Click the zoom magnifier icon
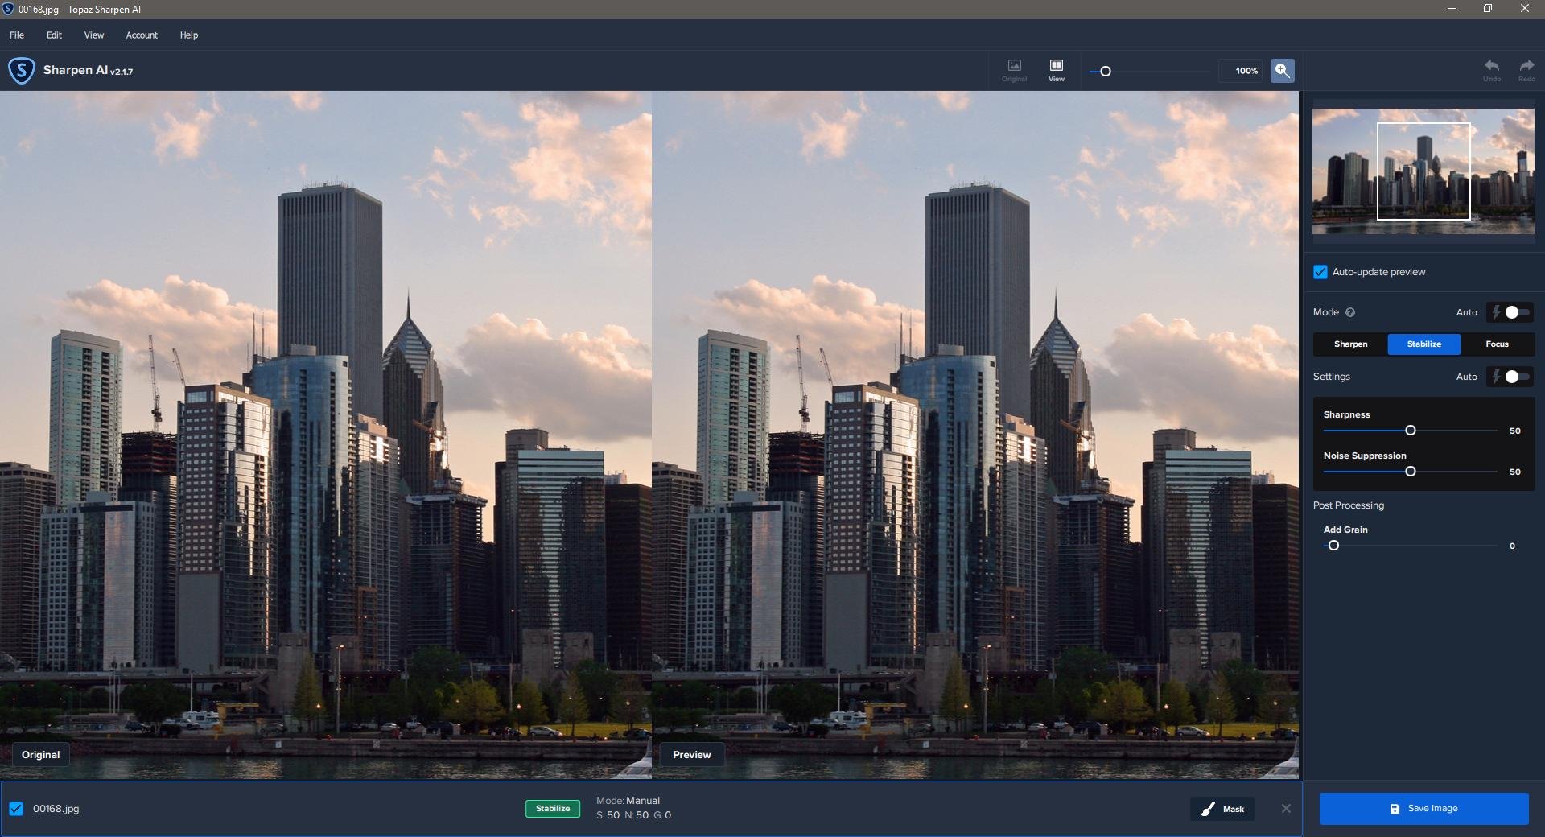Image resolution: width=1545 pixels, height=837 pixels. (1282, 71)
